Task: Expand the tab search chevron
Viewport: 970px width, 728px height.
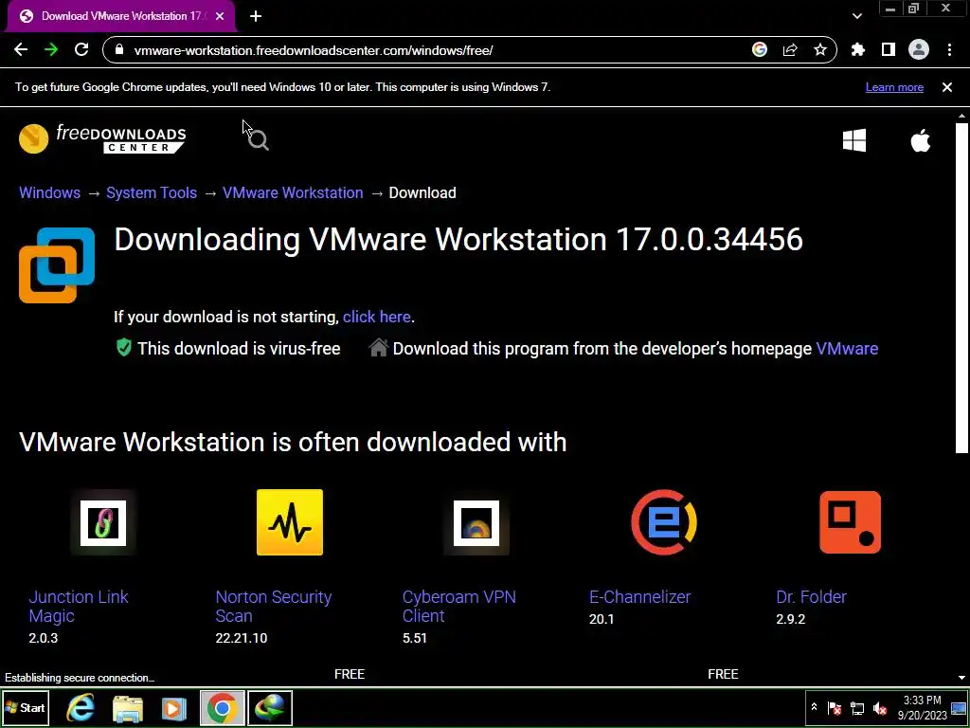Action: 856,16
